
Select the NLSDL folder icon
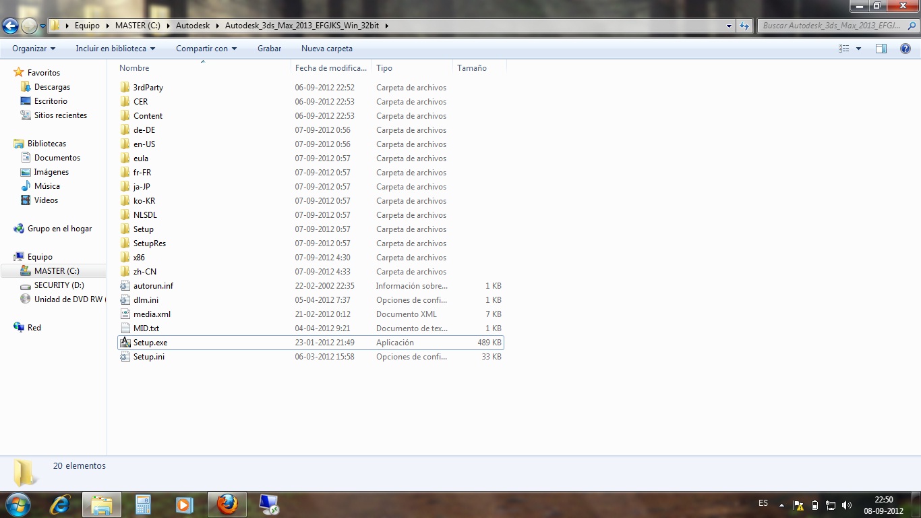pos(125,215)
